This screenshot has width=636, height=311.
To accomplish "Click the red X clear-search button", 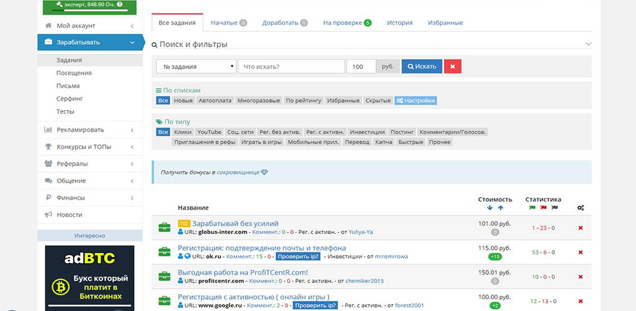I will tap(453, 67).
